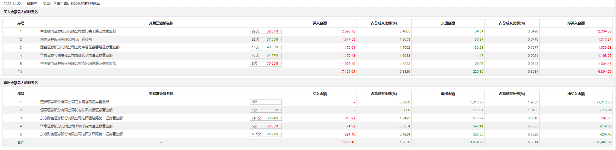Open 华鑫证券成都交子大道证券营业部 link
Screen dimensions: 616x150
[x=76, y=55]
